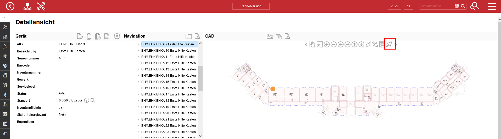Viewport: 501px width, 139px height.
Task: Click the page scrollbar up arrow
Action: [499, 19]
